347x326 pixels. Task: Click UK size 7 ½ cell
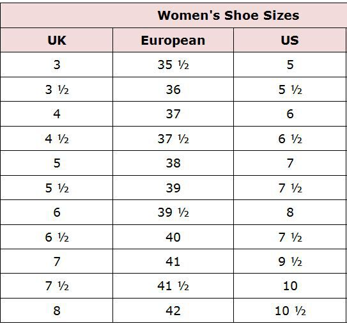[x=57, y=286]
